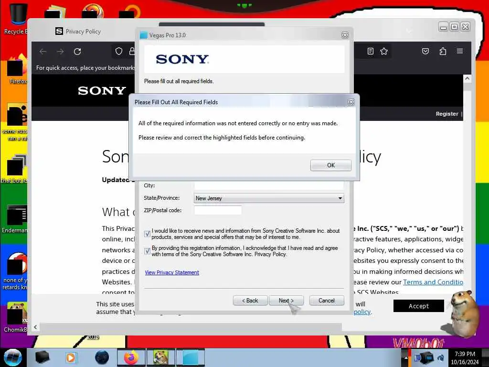The image size is (489, 367).
Task: Uncheck the receive news and information checkbox
Action: tap(147, 234)
